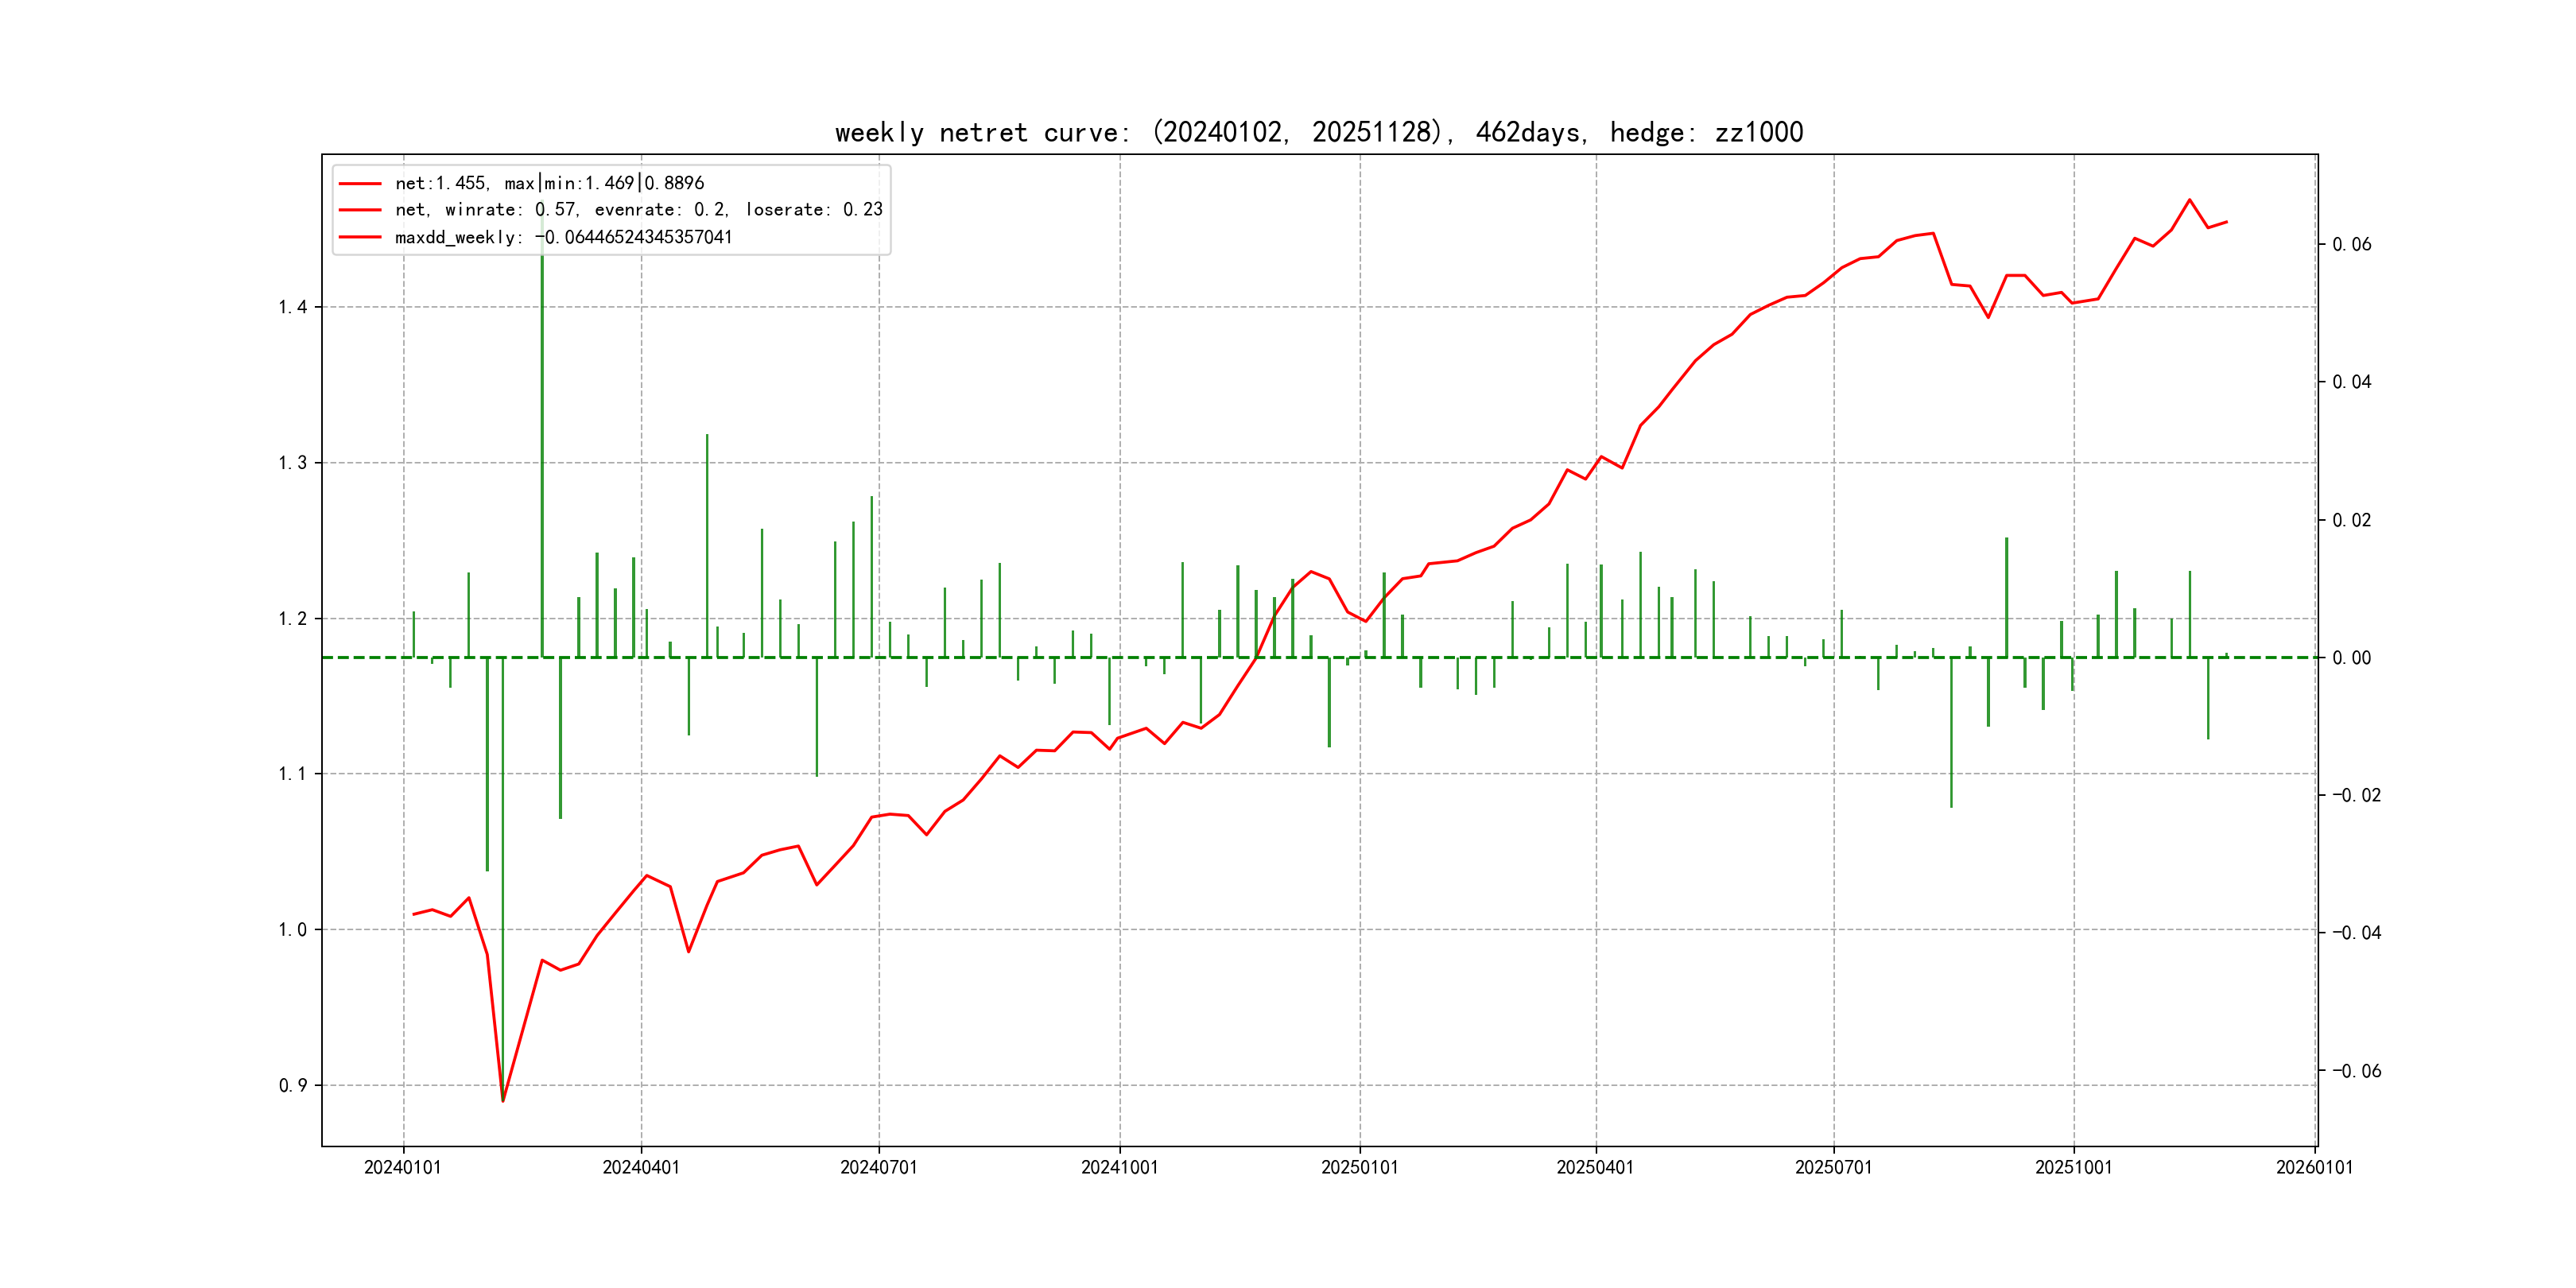Click the right axis tick label 0.00

[x=2351, y=658]
